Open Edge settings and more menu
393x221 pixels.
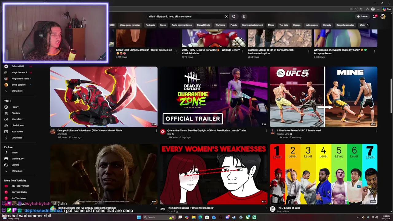coord(378,9)
